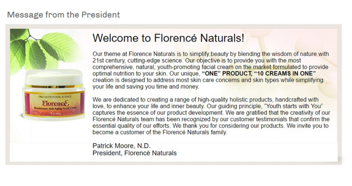The width and height of the screenshot is (352, 186).
Task: Click the Welcome to Florencé Naturals headline
Action: tap(168, 38)
